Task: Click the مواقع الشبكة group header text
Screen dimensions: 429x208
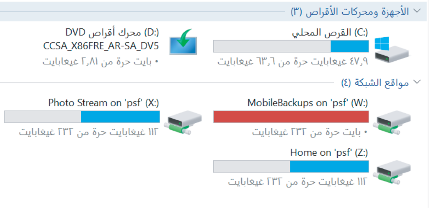Action: [382, 83]
